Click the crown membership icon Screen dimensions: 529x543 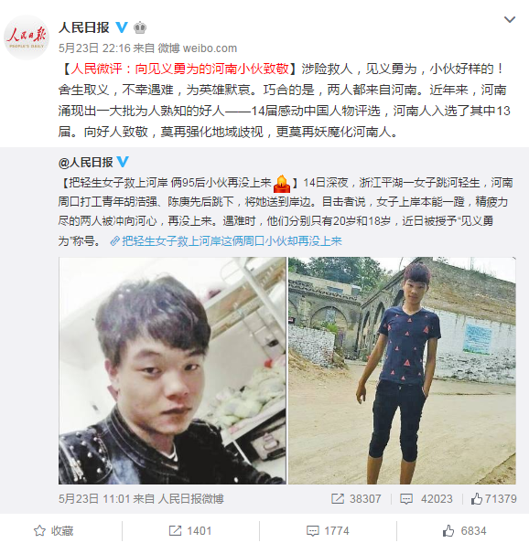[140, 27]
